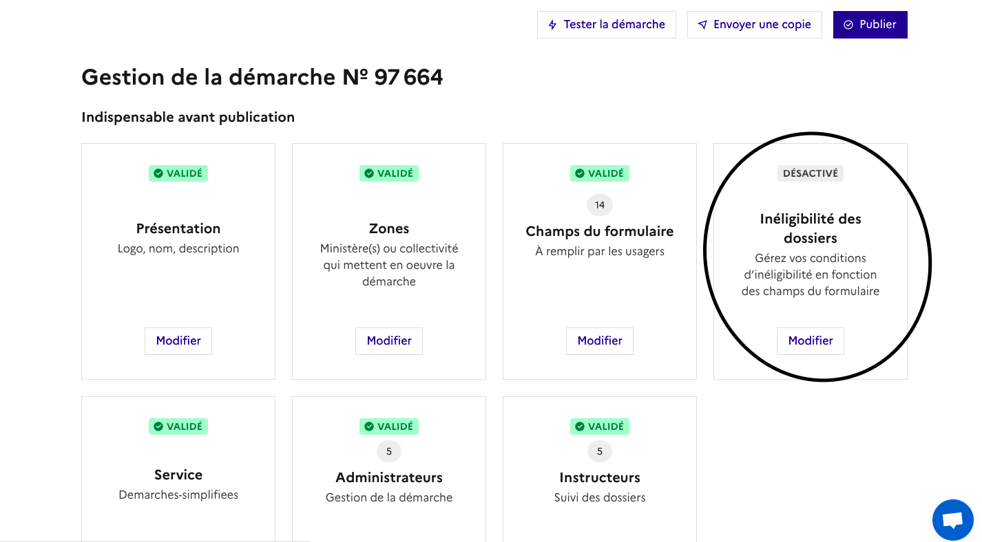Click the lightning icon in Tester la démarche

(552, 25)
